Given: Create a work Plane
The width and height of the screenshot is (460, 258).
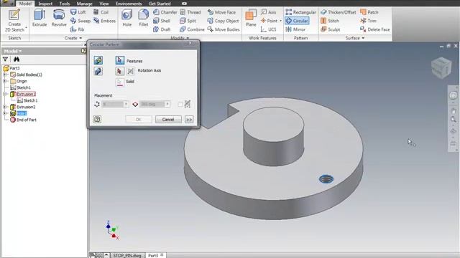Looking at the screenshot, I should coord(251,18).
